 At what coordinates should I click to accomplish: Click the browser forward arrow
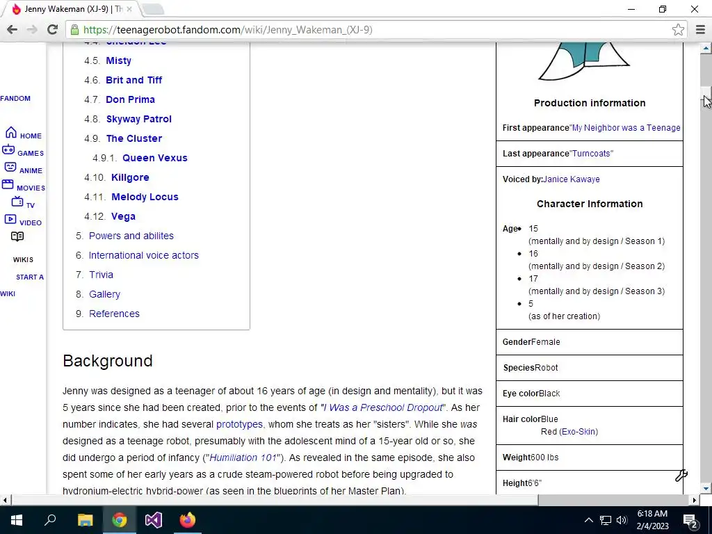[32, 29]
